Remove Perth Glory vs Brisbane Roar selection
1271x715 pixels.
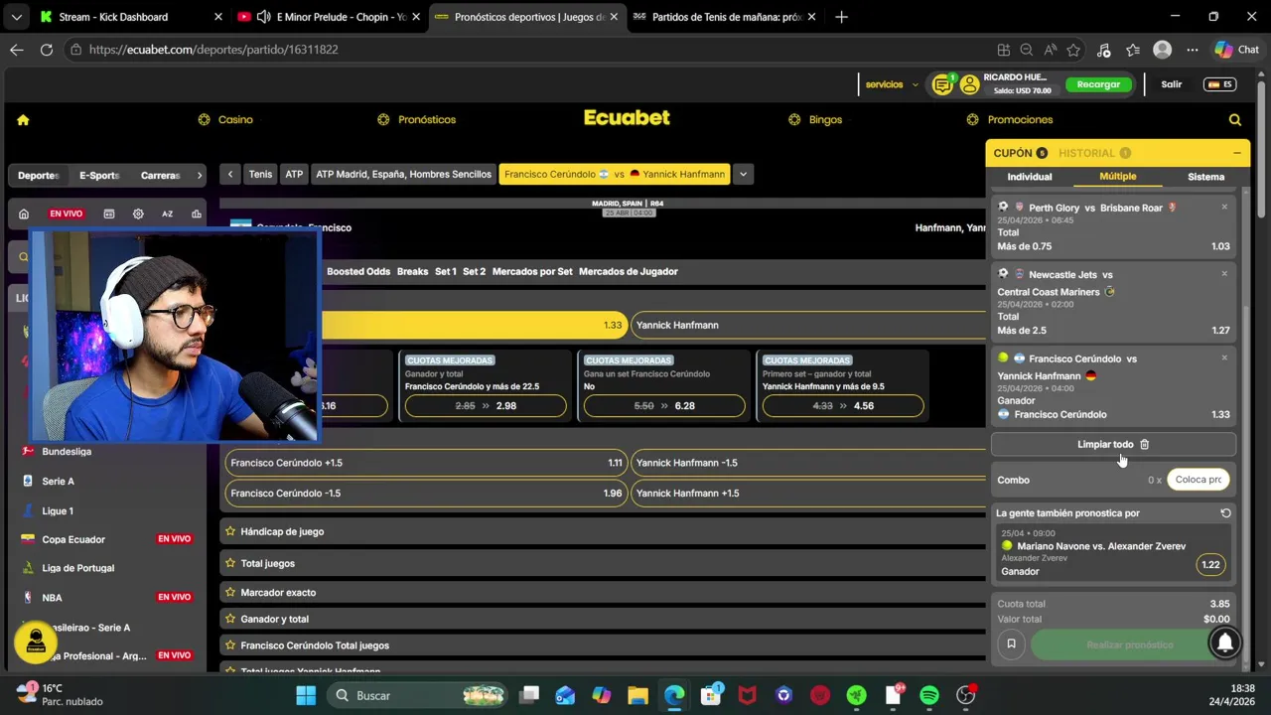tap(1224, 207)
